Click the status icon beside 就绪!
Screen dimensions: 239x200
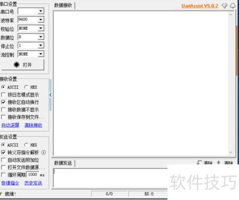[x=1, y=194]
